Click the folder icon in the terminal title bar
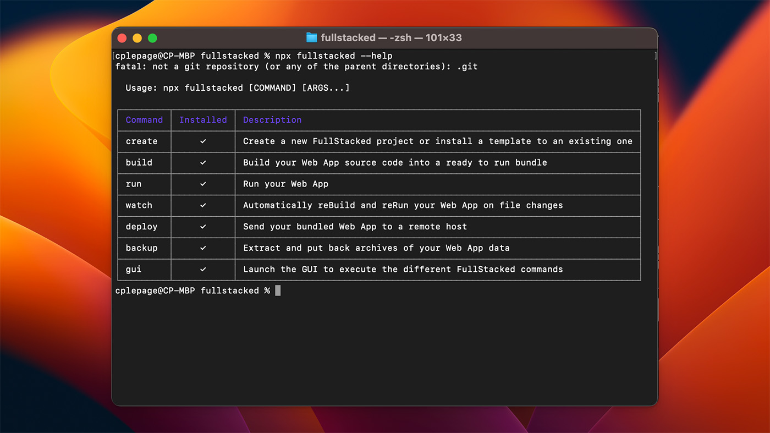Image resolution: width=770 pixels, height=433 pixels. [312, 38]
